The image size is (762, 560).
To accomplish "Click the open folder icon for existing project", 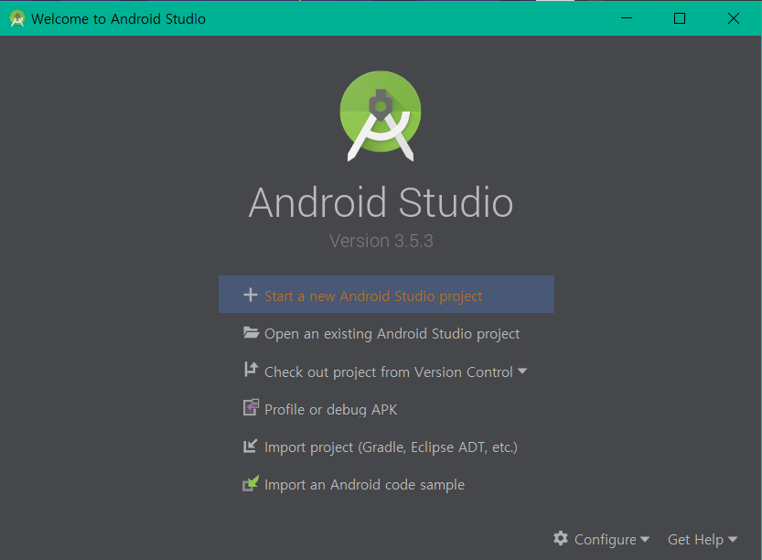I will [x=251, y=332].
